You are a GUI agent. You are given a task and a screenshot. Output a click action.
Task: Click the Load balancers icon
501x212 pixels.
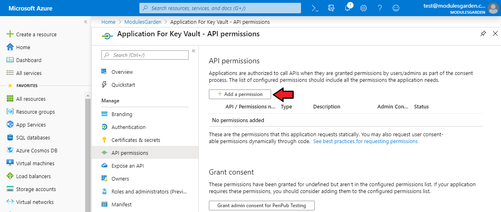[10, 176]
